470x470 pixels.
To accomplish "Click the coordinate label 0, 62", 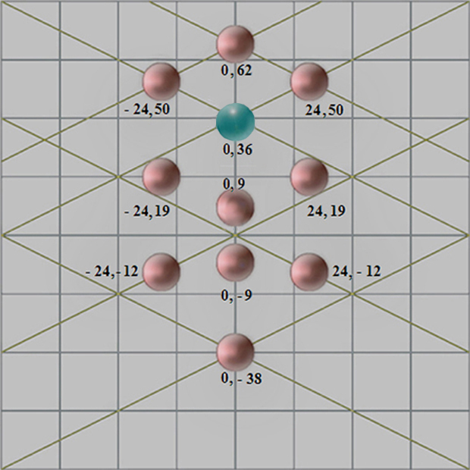I will (237, 71).
